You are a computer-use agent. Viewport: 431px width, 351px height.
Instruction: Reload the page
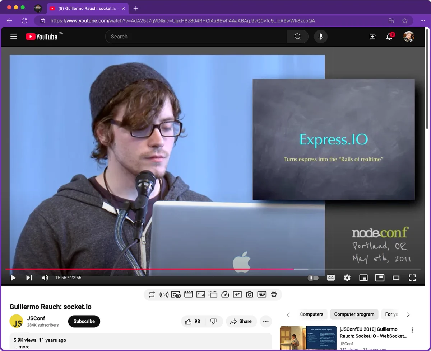coord(24,20)
